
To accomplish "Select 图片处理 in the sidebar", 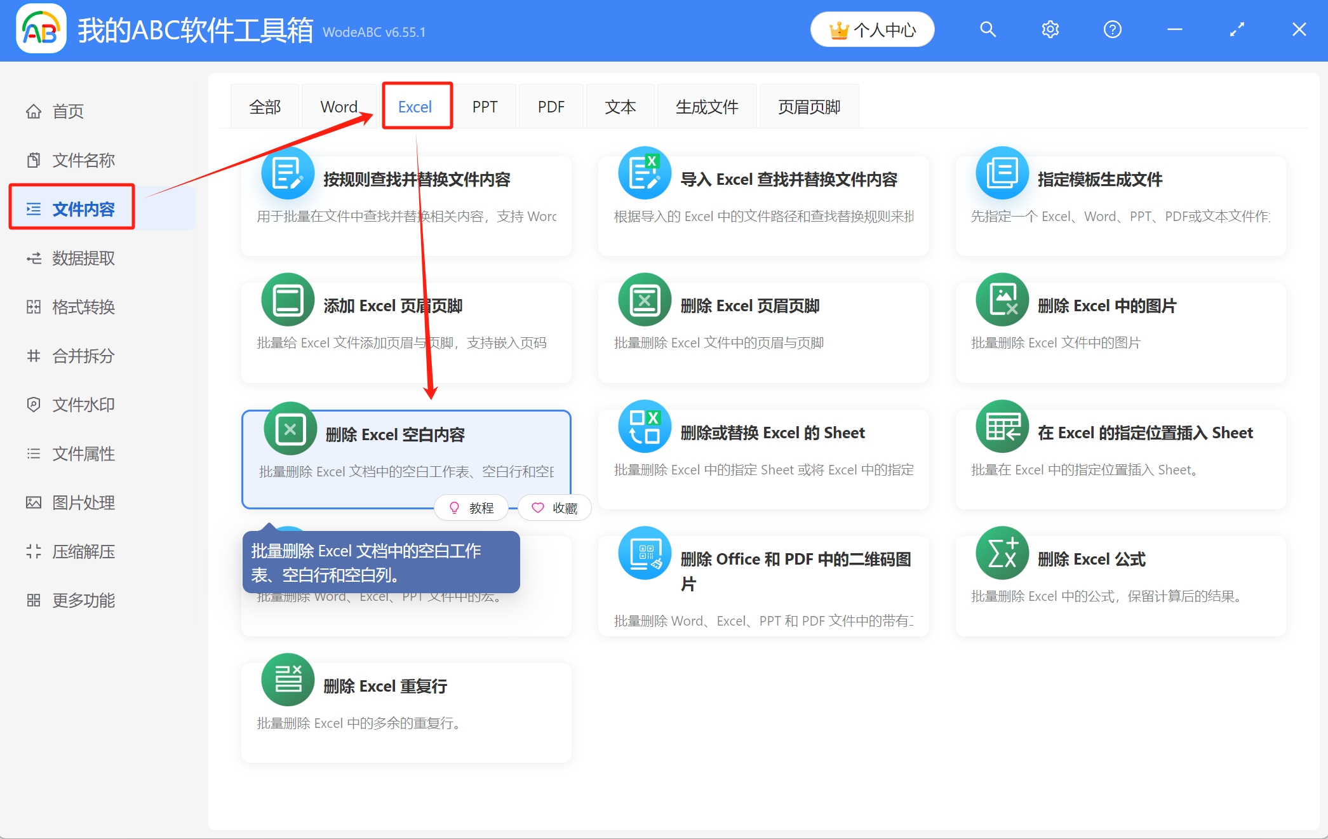I will (83, 502).
